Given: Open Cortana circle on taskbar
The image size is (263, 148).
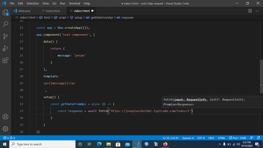Looking at the screenshot, I should click(x=80, y=144).
